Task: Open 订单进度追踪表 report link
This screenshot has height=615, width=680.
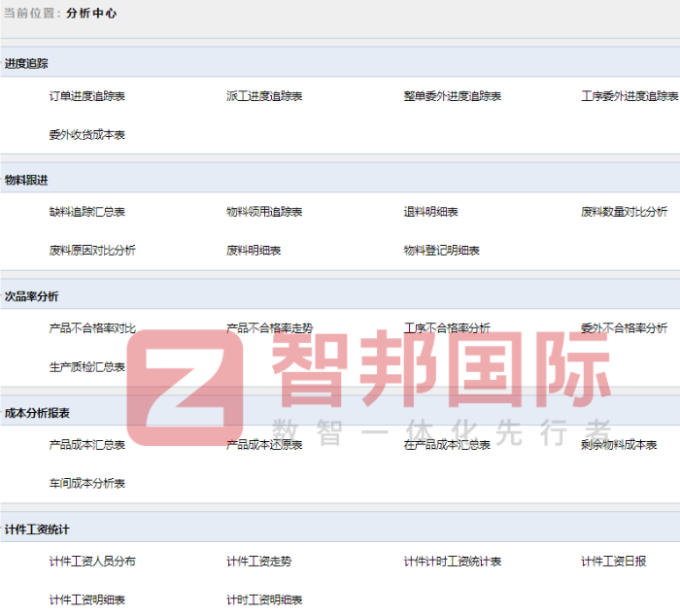Action: (x=86, y=96)
